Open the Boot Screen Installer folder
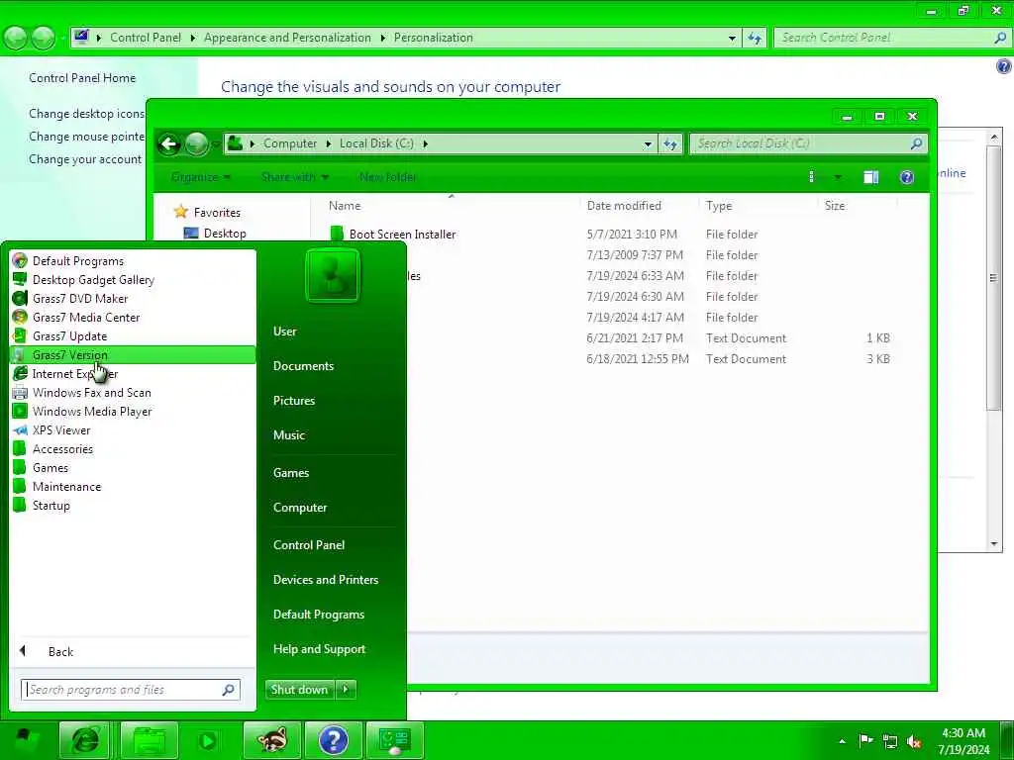 tap(402, 234)
